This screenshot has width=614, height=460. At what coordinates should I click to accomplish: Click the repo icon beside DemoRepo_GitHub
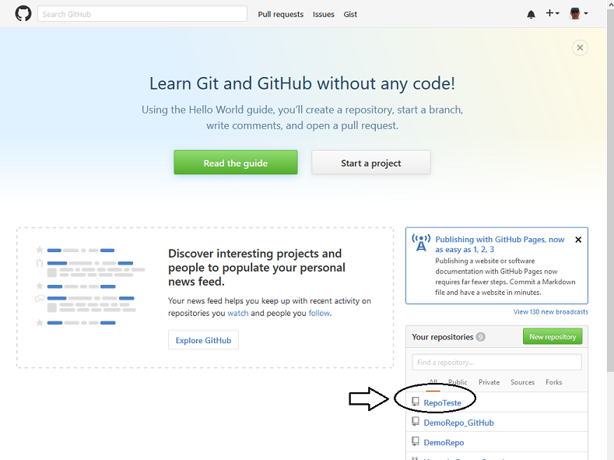[416, 422]
